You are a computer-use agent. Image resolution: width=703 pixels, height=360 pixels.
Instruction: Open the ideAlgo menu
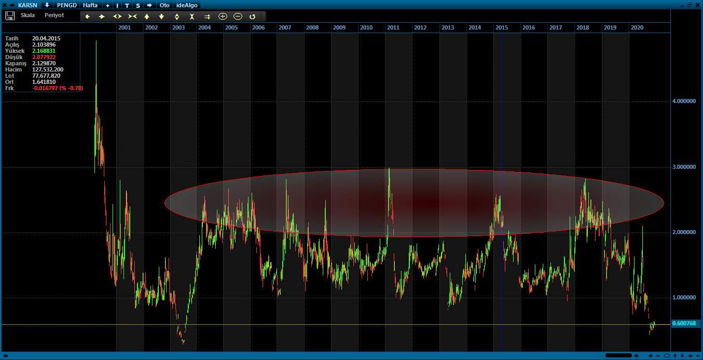187,5
